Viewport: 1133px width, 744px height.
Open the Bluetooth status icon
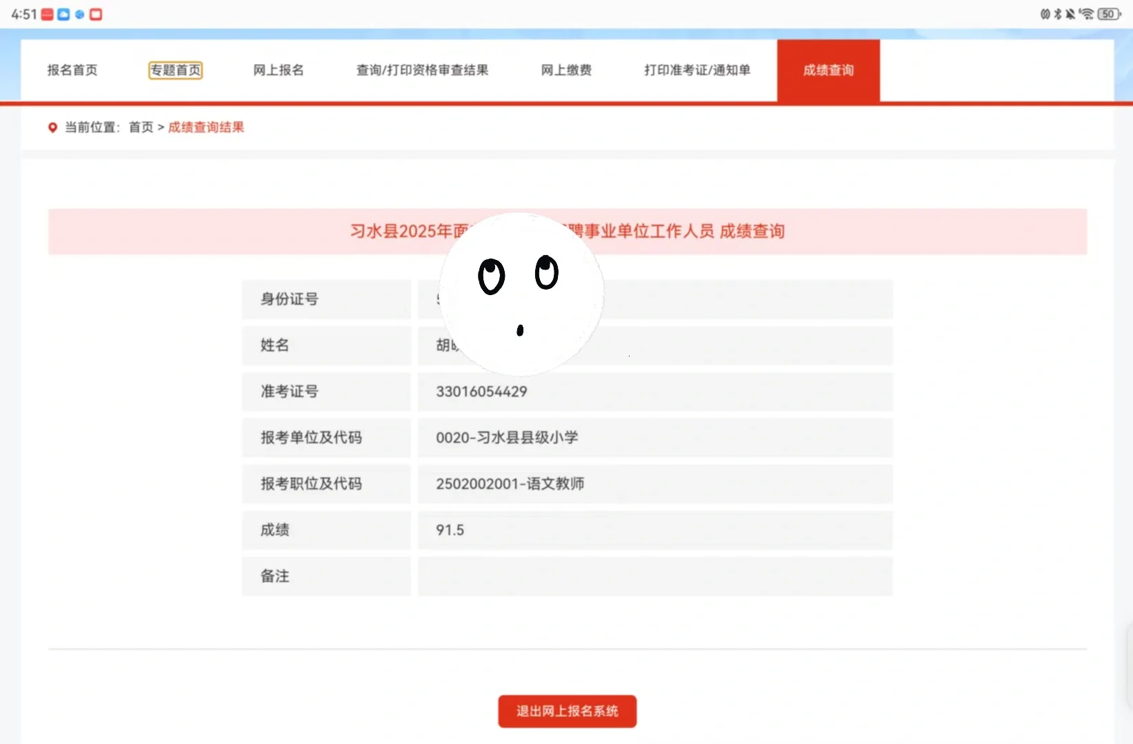point(1057,14)
